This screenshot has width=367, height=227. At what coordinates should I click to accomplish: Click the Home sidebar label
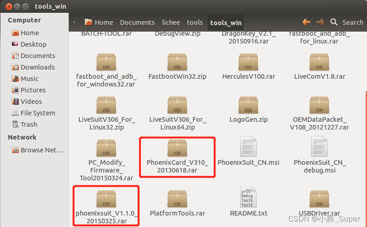tap(30, 33)
